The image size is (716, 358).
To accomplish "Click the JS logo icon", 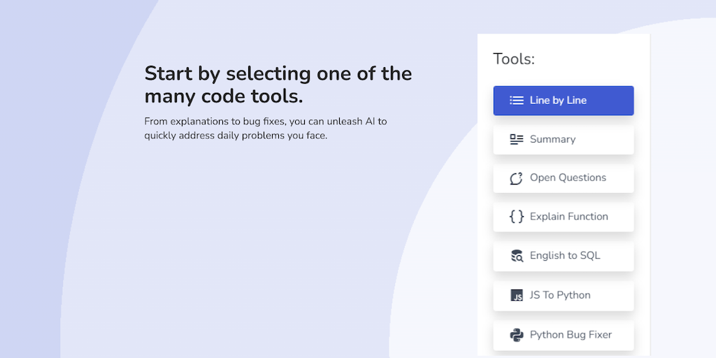I will (517, 295).
